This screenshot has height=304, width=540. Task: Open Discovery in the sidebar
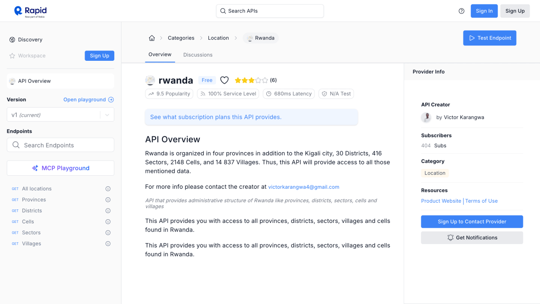click(x=30, y=40)
